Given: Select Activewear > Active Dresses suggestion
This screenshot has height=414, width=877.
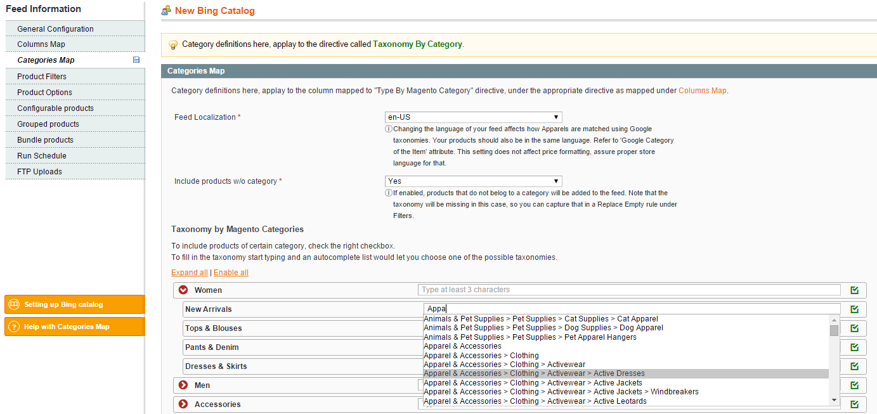Looking at the screenshot, I should click(x=626, y=373).
